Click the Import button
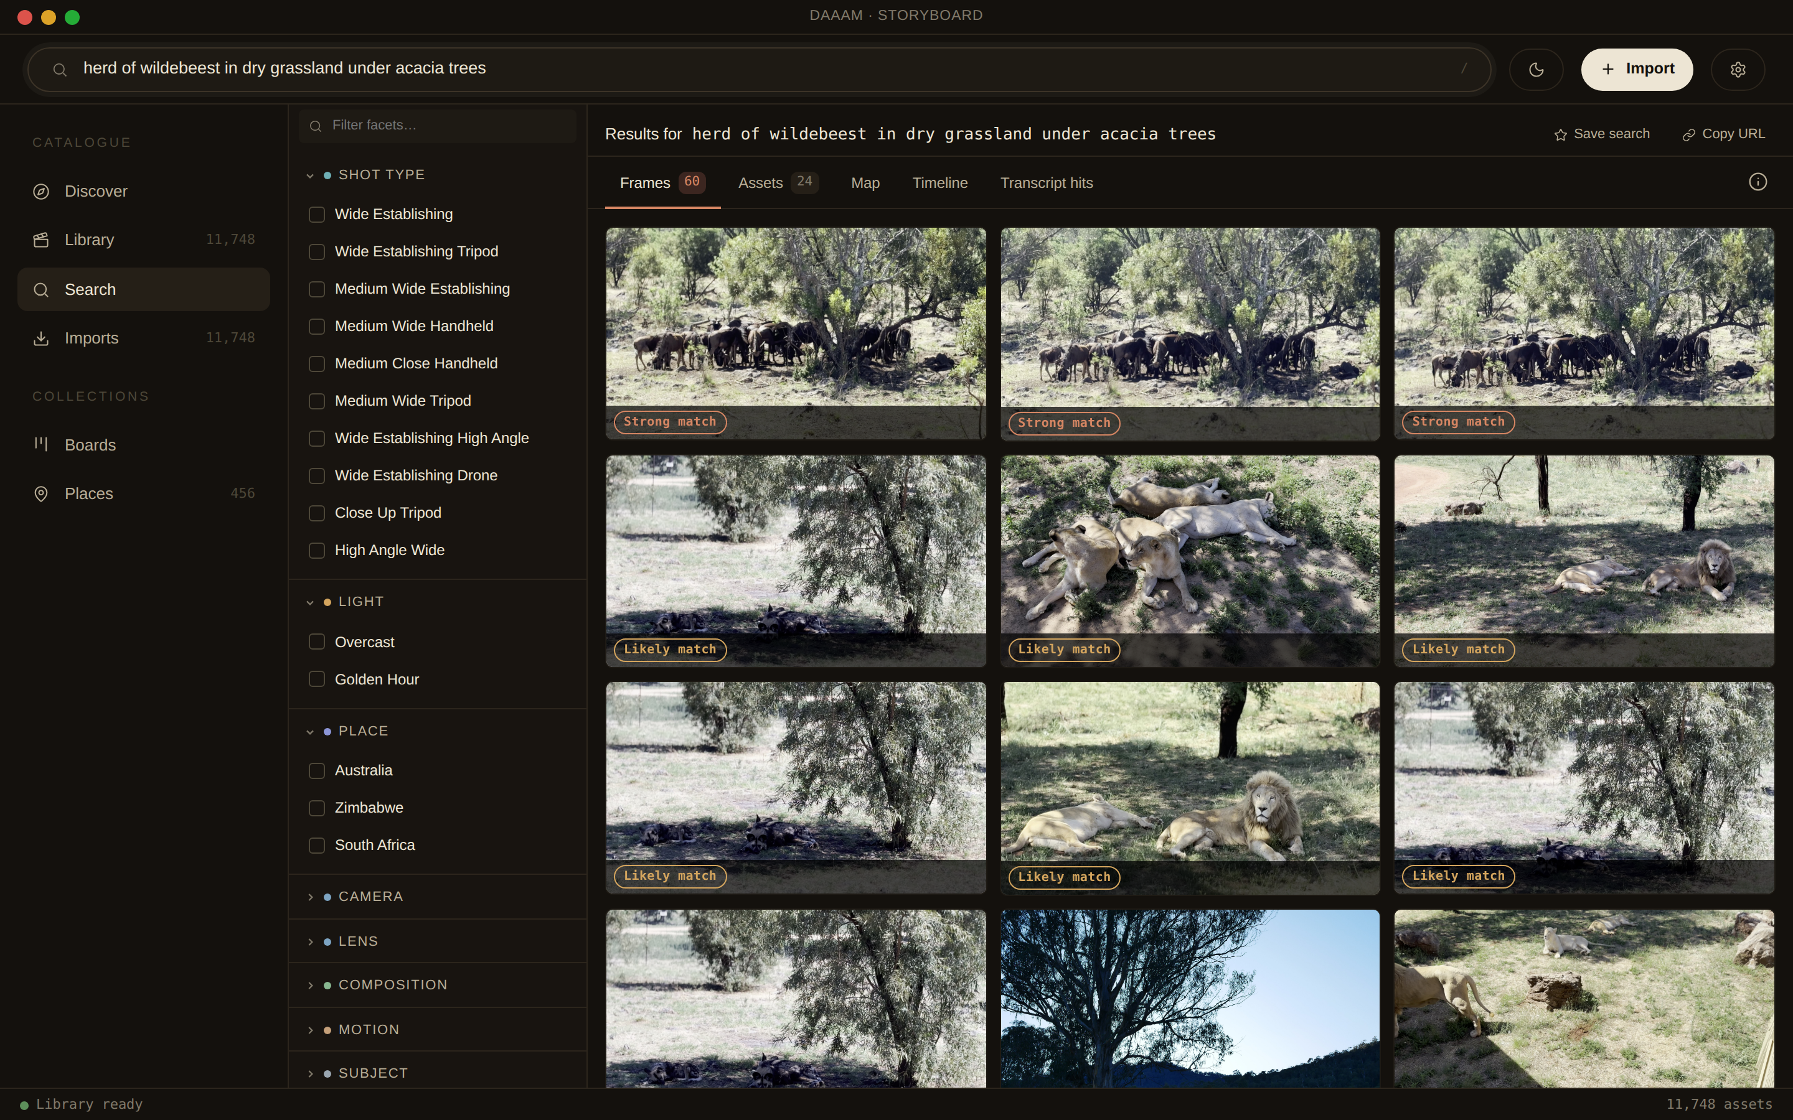 pos(1637,70)
